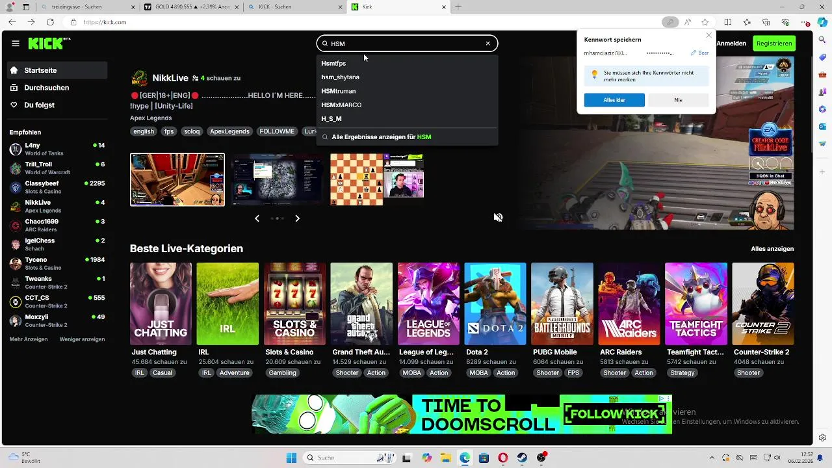Viewport: 832px width, 468px height.
Task: Open Apex Legends category link below title
Action: pos(151,118)
